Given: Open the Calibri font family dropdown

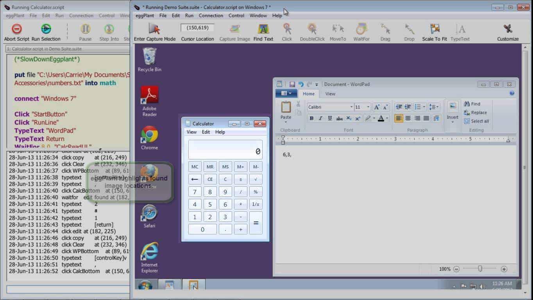Looking at the screenshot, I should point(351,107).
